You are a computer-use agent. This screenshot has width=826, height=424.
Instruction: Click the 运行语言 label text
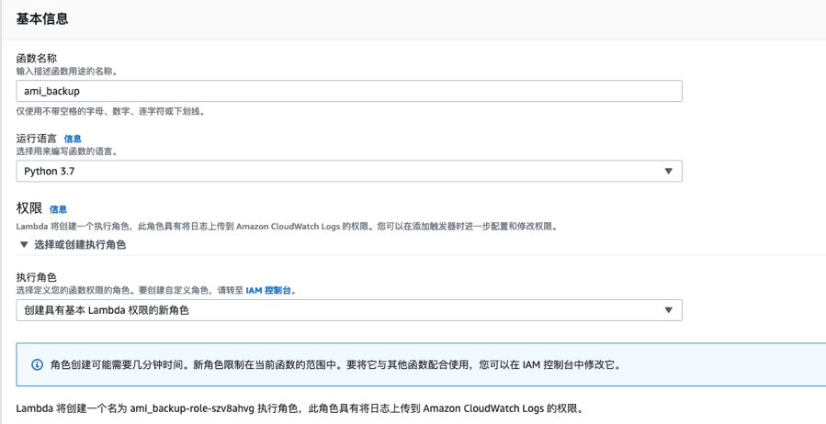(37, 139)
